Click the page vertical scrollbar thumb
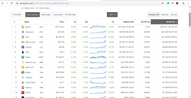Image resolution: width=191 pixels, height=98 pixels. coord(190,19)
